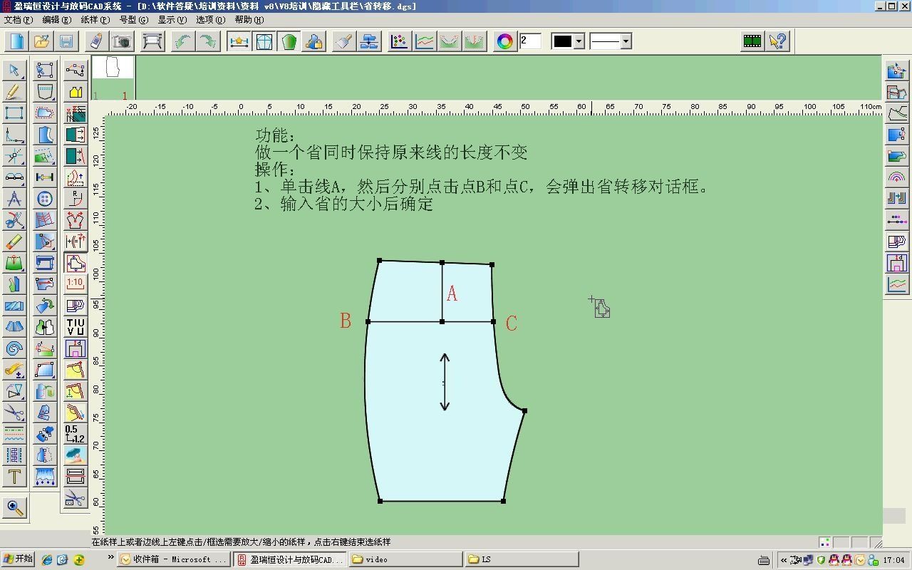Activate the context help arrow tool

point(777,41)
